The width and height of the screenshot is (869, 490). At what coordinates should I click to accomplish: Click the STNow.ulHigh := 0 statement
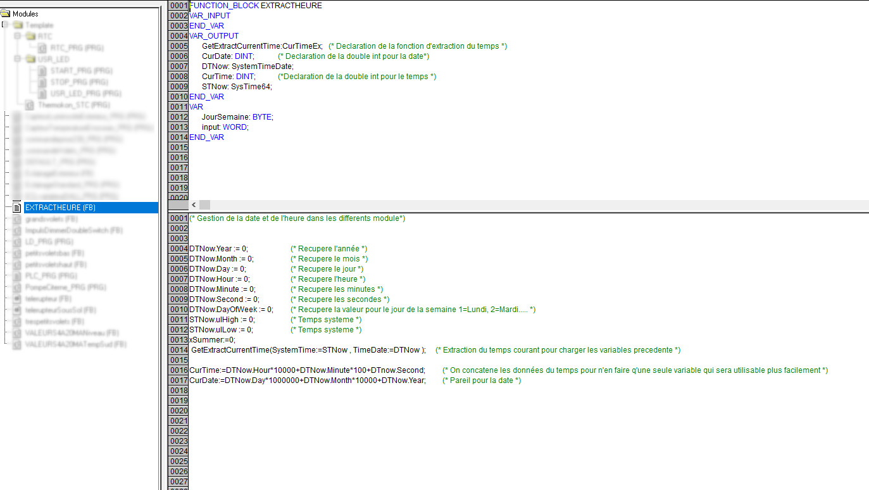pyautogui.click(x=222, y=320)
